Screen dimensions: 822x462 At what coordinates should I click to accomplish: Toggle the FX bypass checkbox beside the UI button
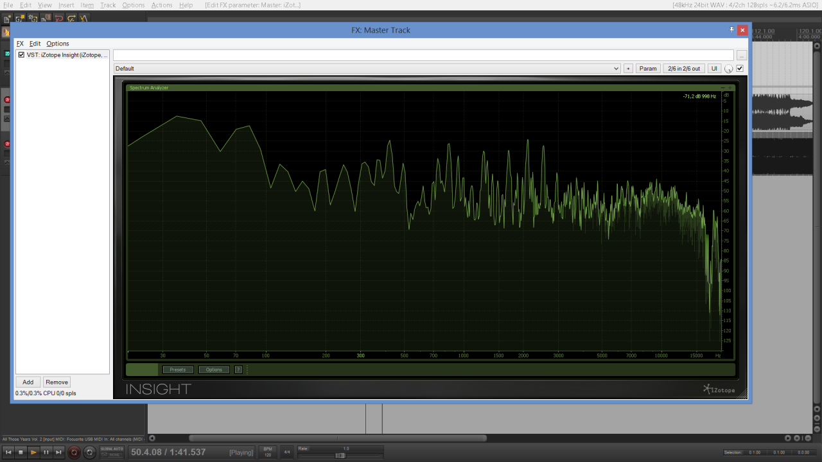(x=739, y=69)
